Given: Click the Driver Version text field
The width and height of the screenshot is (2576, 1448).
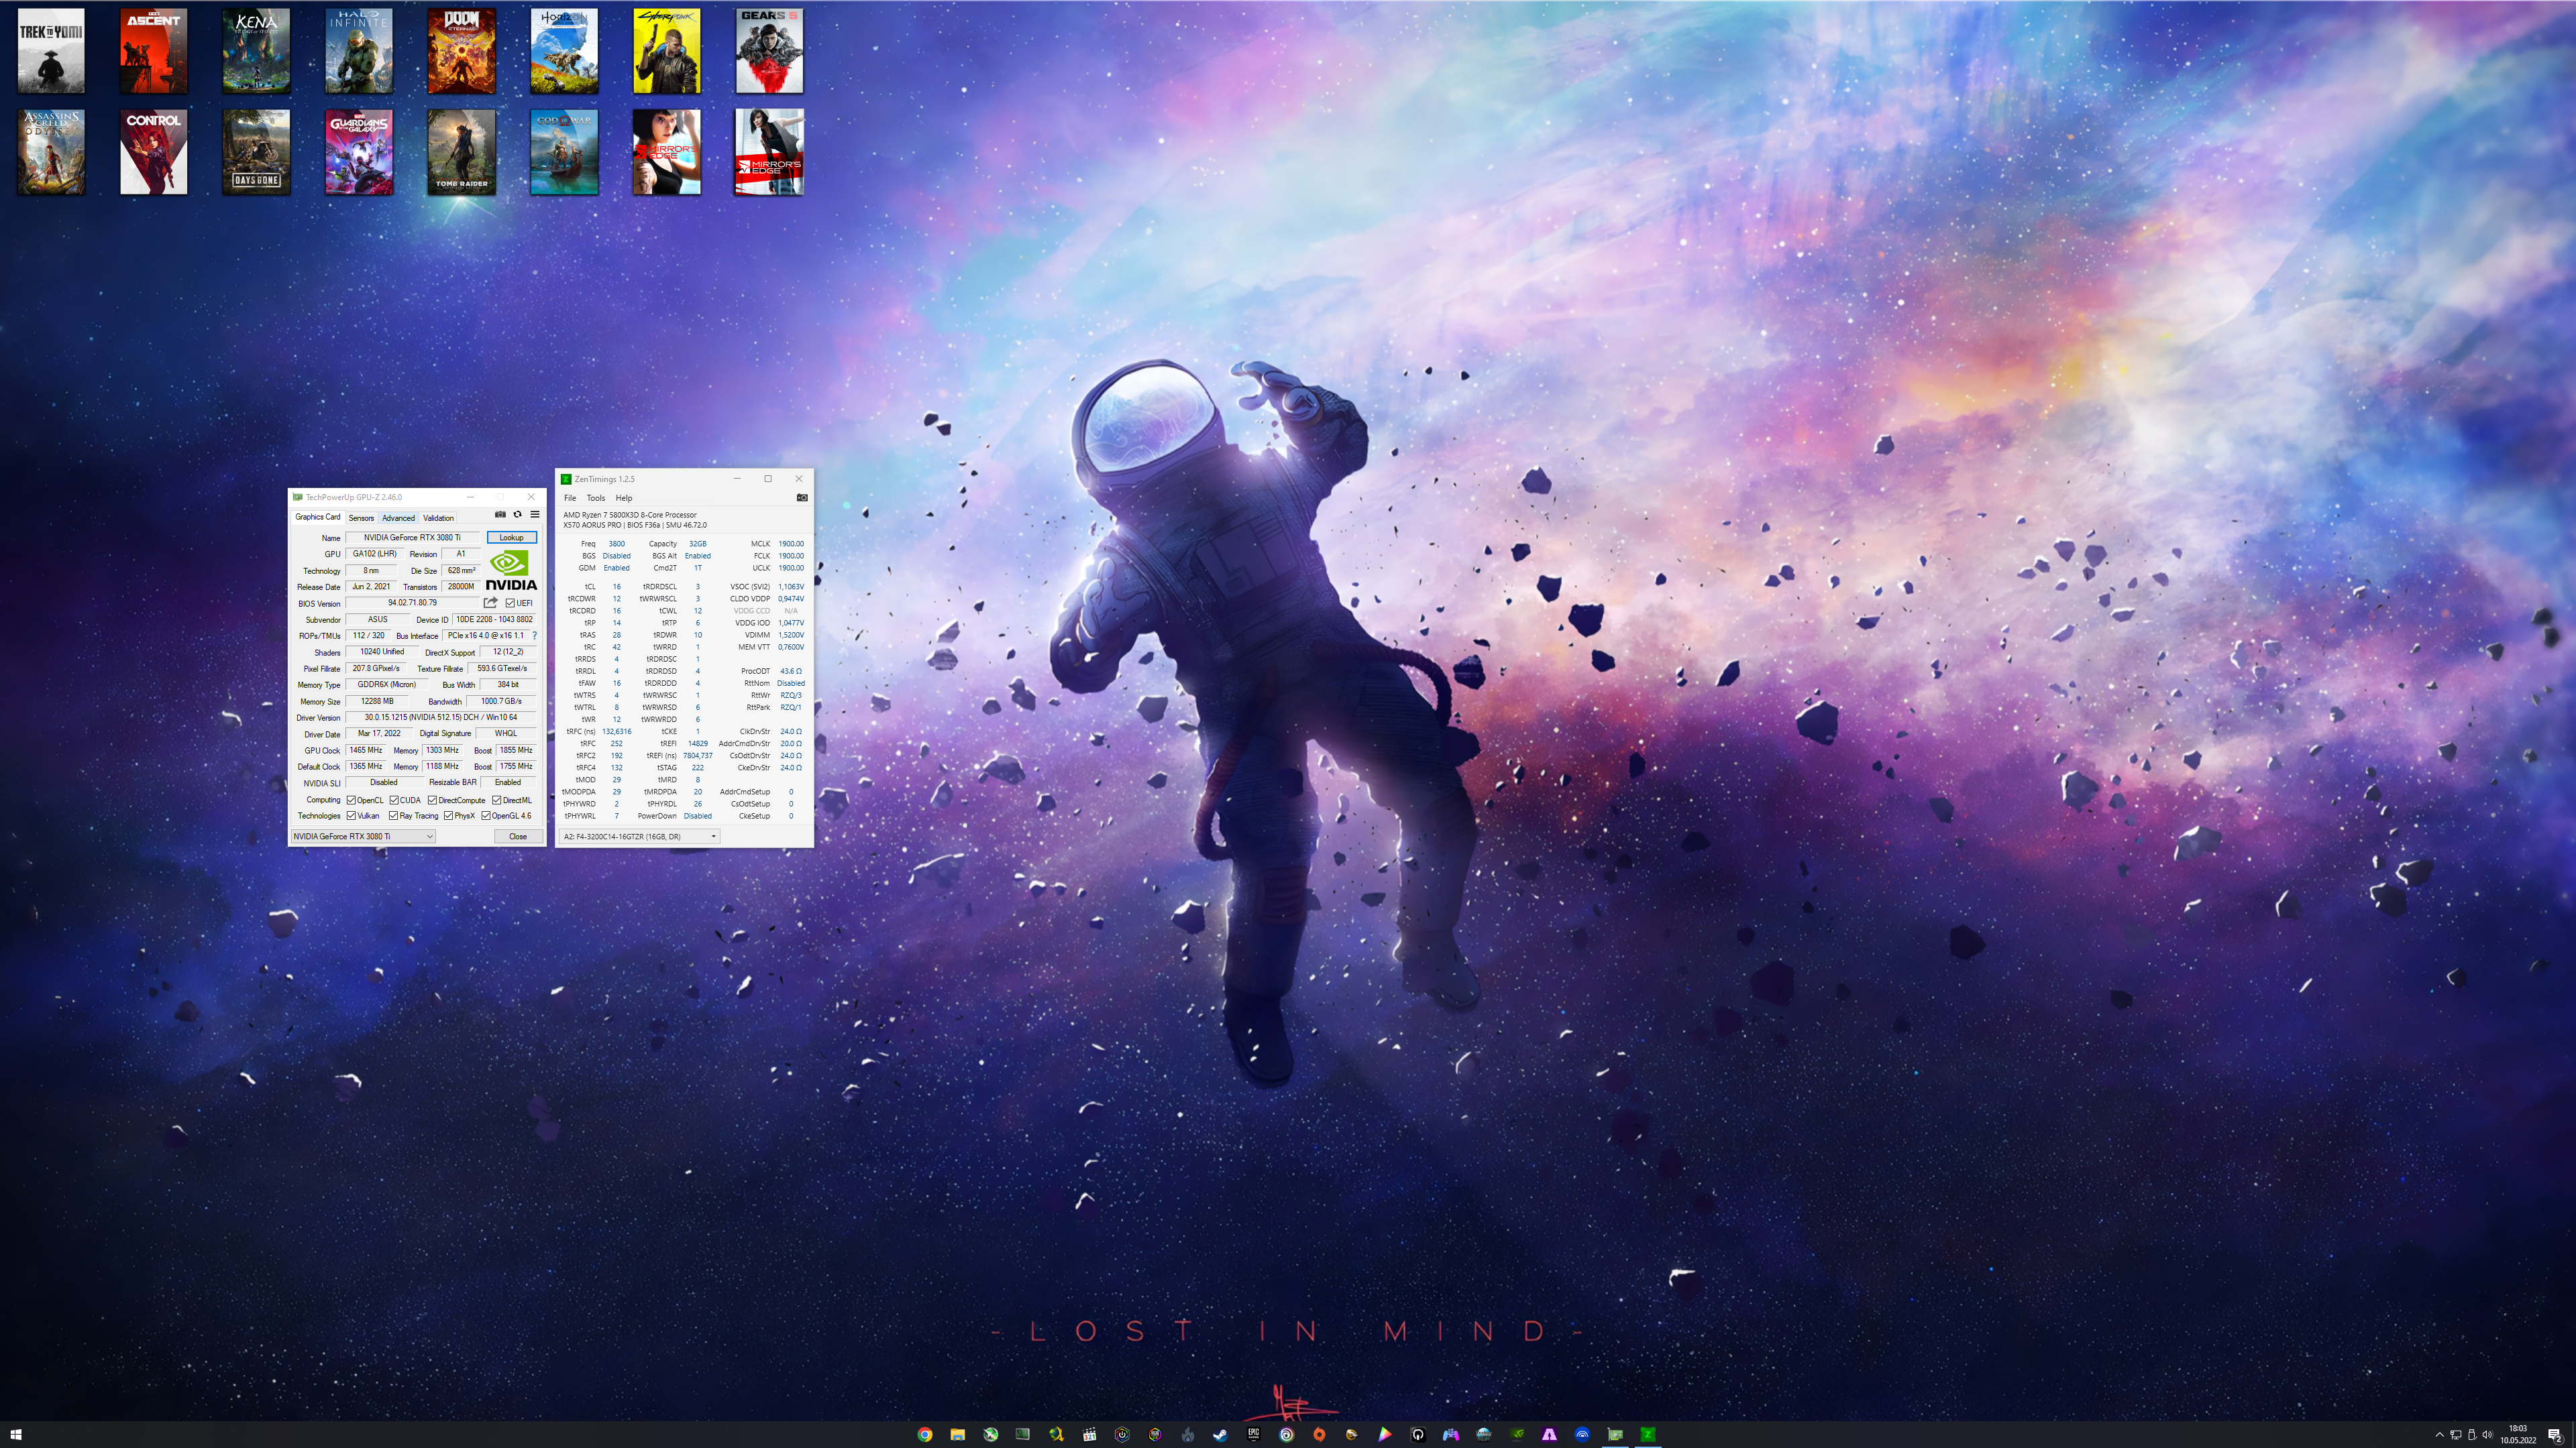Looking at the screenshot, I should coord(441,717).
